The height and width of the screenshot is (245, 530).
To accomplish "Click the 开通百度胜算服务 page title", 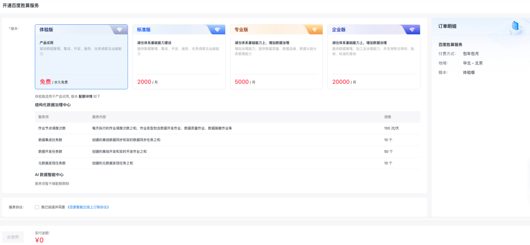I will tap(20, 6).
